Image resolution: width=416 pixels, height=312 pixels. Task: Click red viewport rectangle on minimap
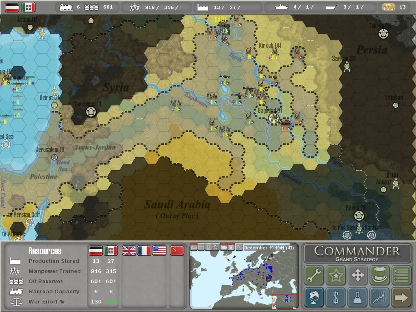click(286, 301)
